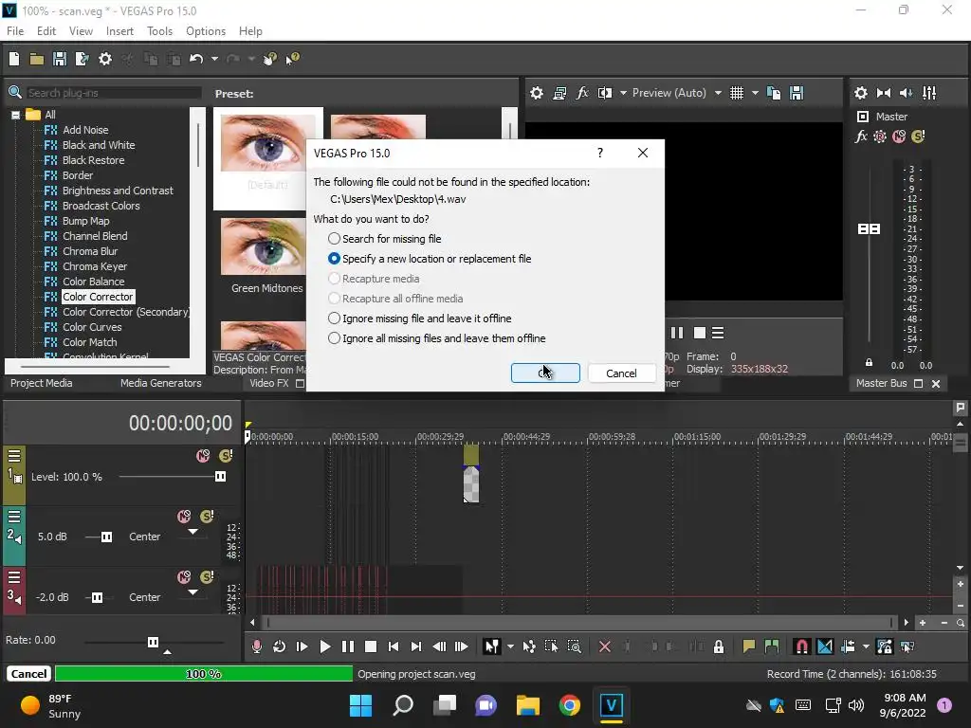Click the Master FX icon

861,136
